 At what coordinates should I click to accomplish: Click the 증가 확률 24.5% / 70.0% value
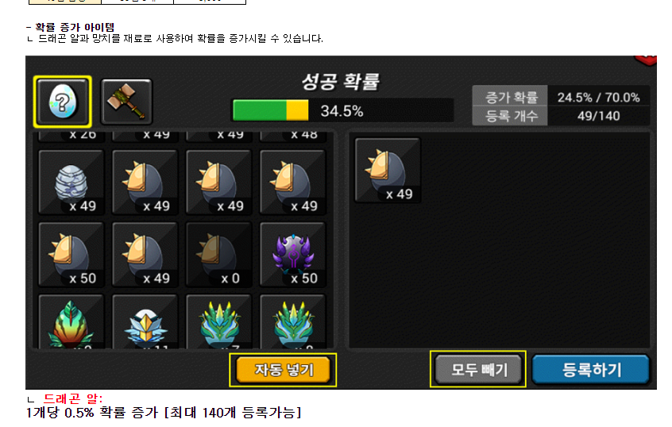598,97
